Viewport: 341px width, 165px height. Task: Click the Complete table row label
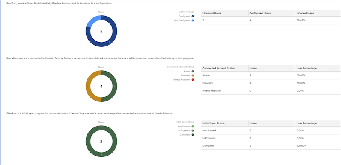208,146
